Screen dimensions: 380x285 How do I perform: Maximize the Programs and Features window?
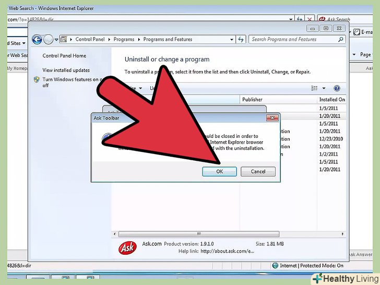[x=326, y=29]
